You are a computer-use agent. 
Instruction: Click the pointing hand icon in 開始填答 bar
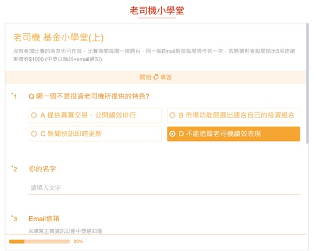pyautogui.click(x=156, y=77)
